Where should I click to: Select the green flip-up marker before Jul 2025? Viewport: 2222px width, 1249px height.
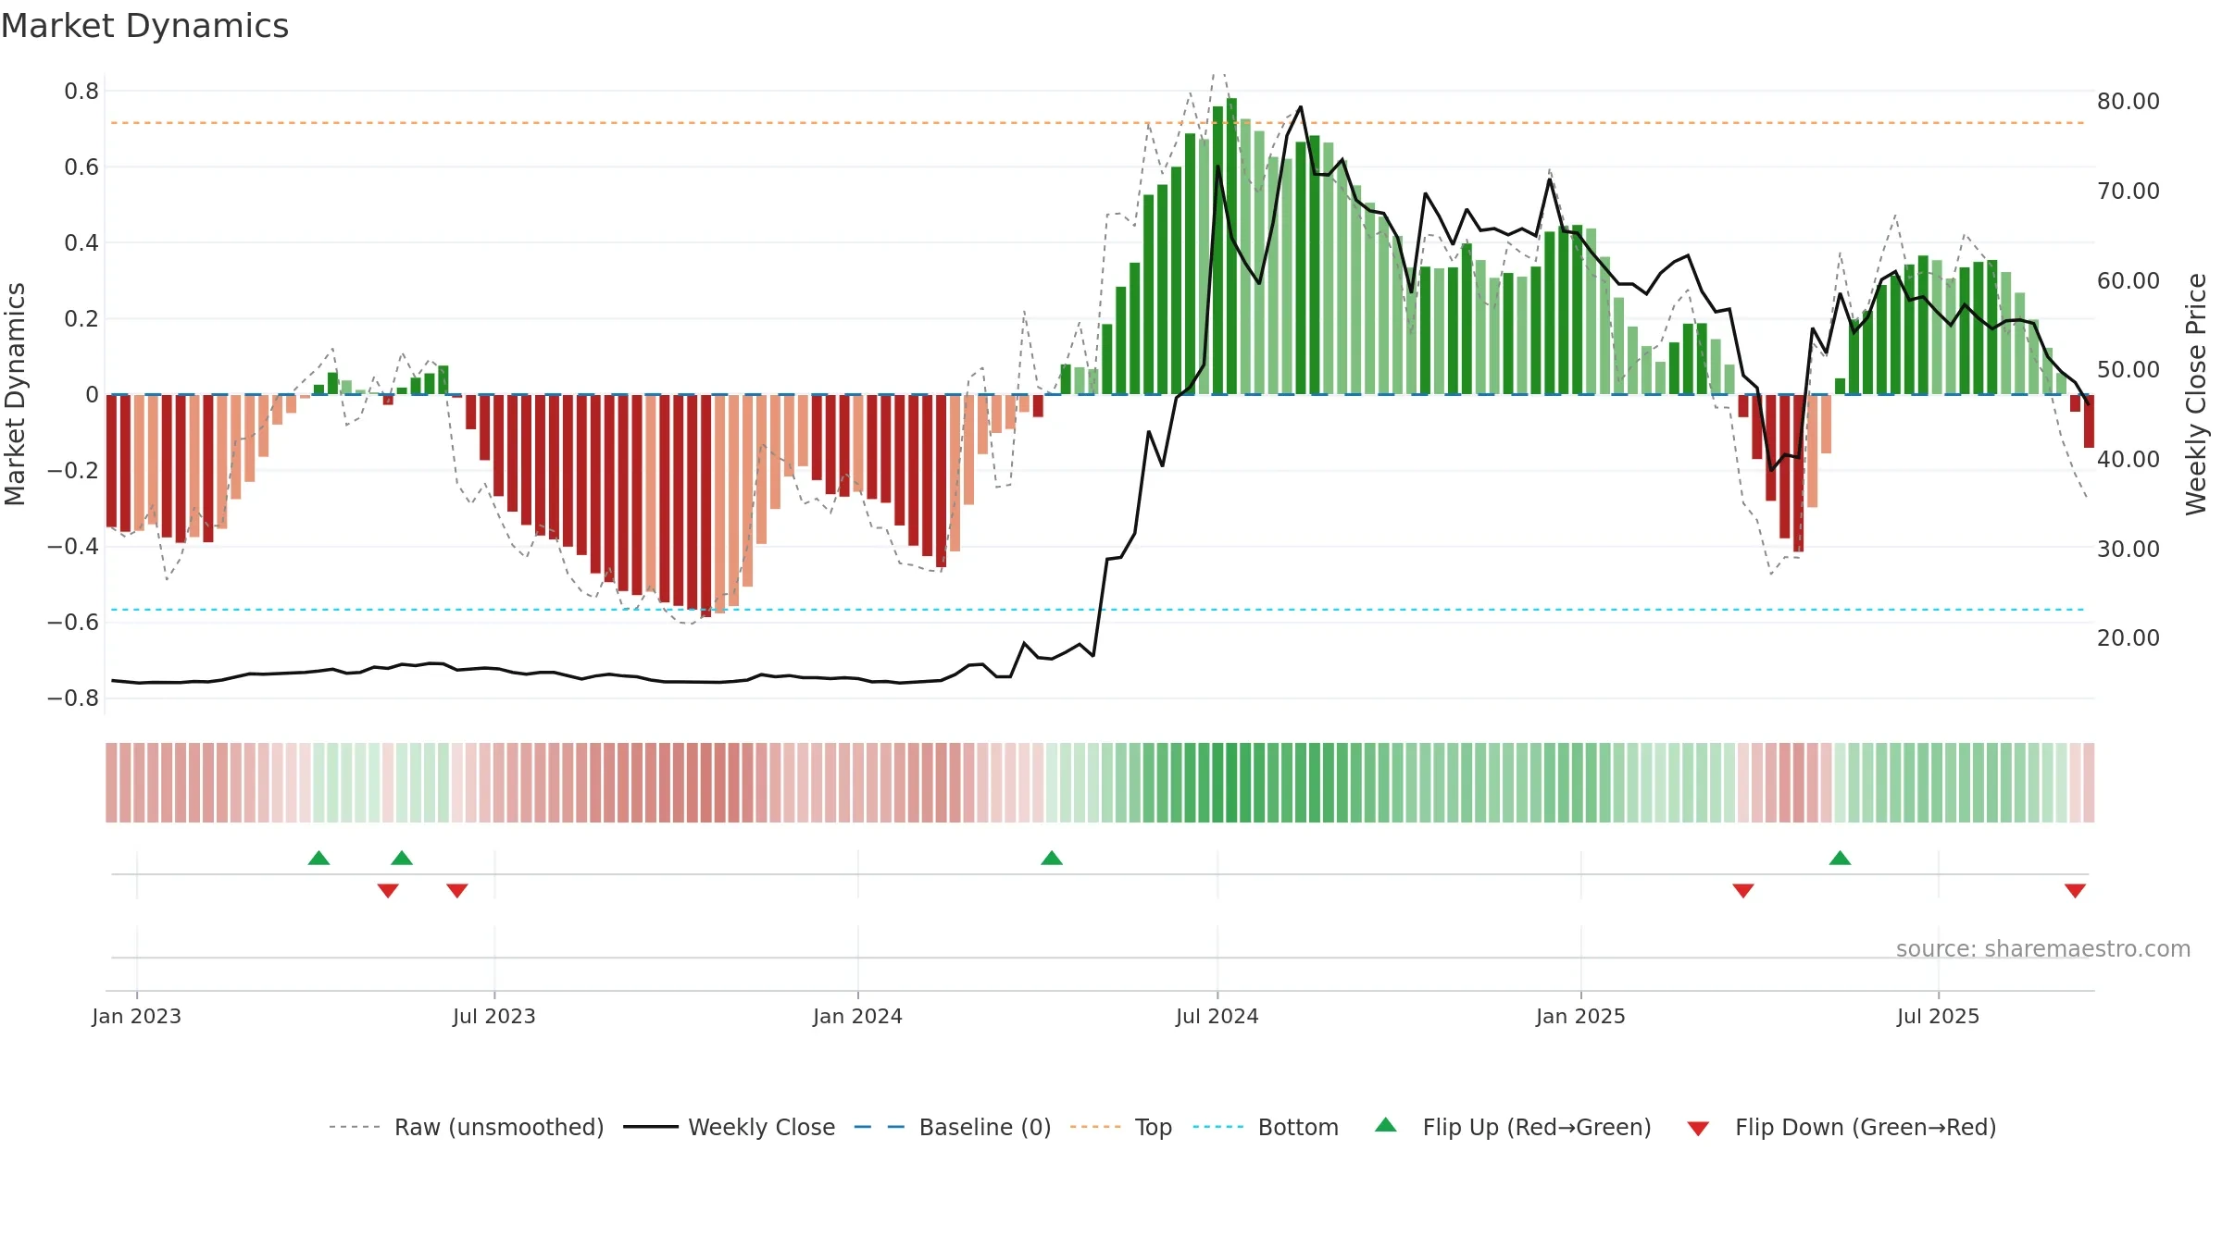click(1840, 858)
